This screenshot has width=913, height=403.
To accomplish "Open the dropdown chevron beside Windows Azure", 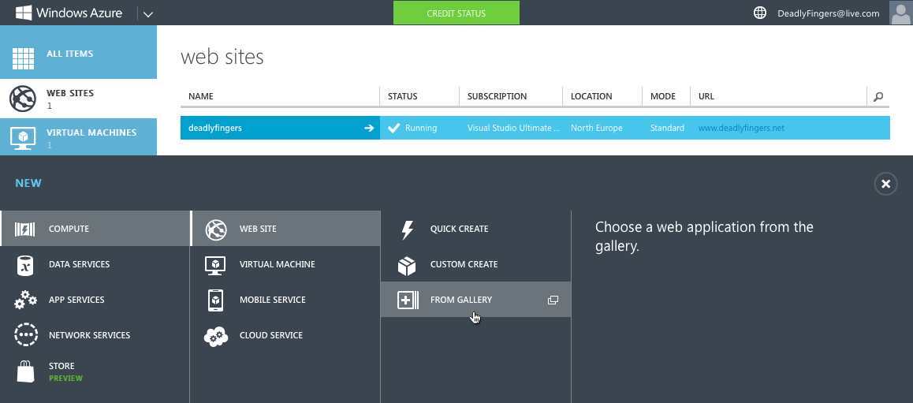I will click(x=148, y=14).
